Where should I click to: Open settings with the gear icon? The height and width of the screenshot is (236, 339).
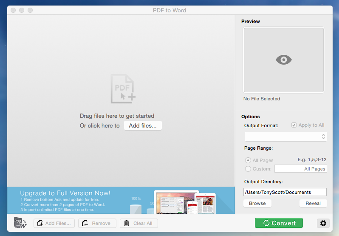pos(323,223)
